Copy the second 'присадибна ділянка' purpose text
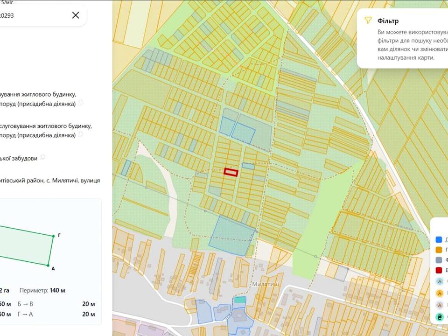Screen dimensions: 448x336 [x=81, y=134]
